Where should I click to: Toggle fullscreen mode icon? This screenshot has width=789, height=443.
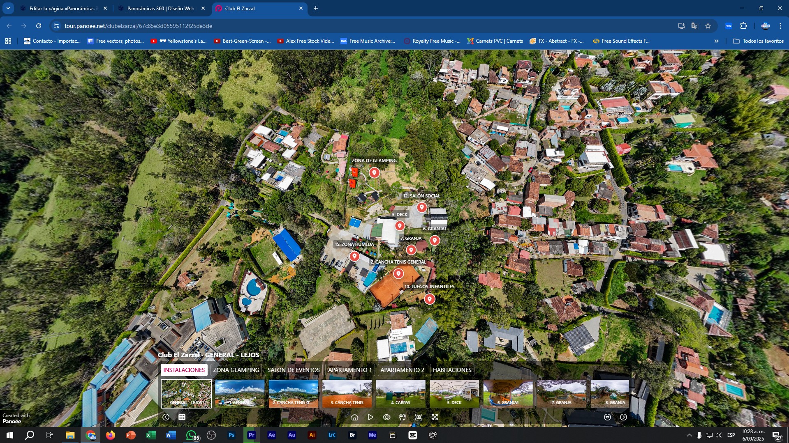tap(435, 417)
